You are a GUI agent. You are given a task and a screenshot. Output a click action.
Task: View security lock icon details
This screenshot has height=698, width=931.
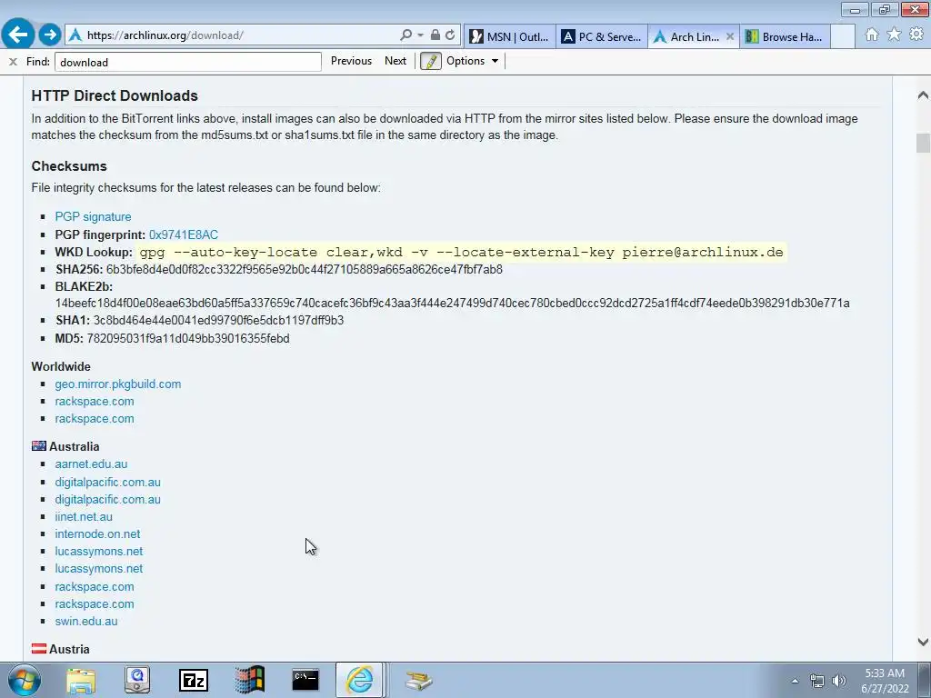pos(435,35)
